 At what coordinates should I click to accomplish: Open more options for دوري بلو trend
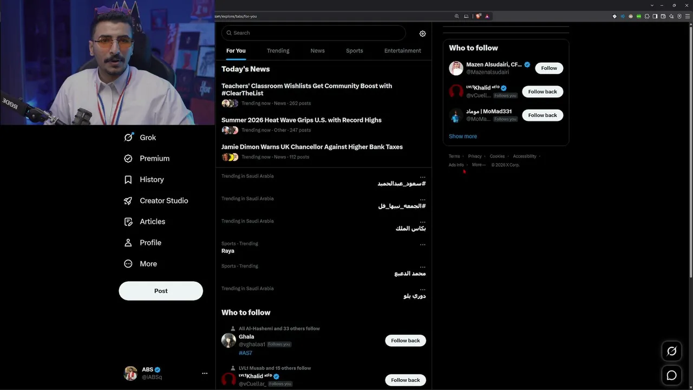(423, 290)
